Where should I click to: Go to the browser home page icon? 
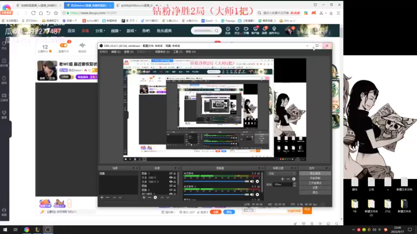[x=41, y=13]
